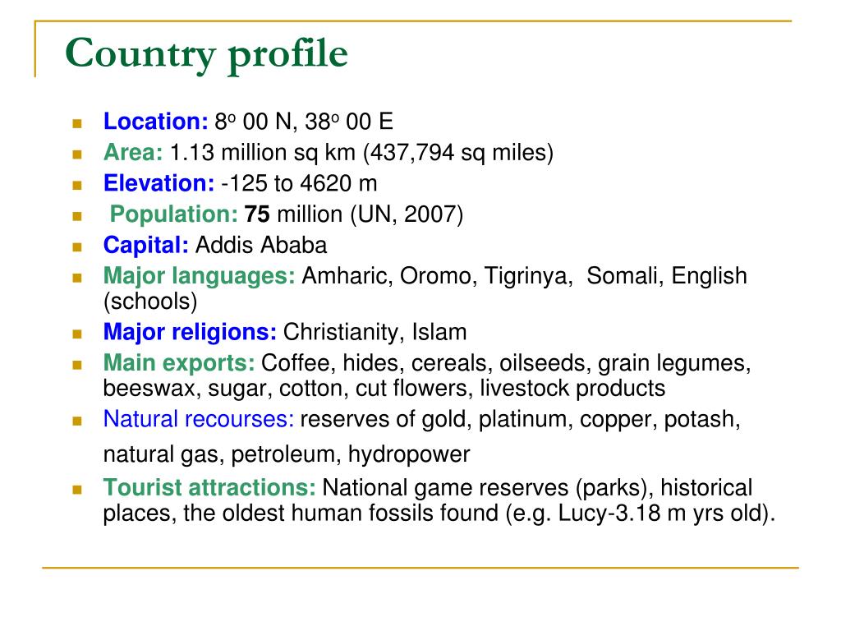Screen dimensions: 841x631
Task: Click the bullet beside Capital
Action: click(77, 247)
